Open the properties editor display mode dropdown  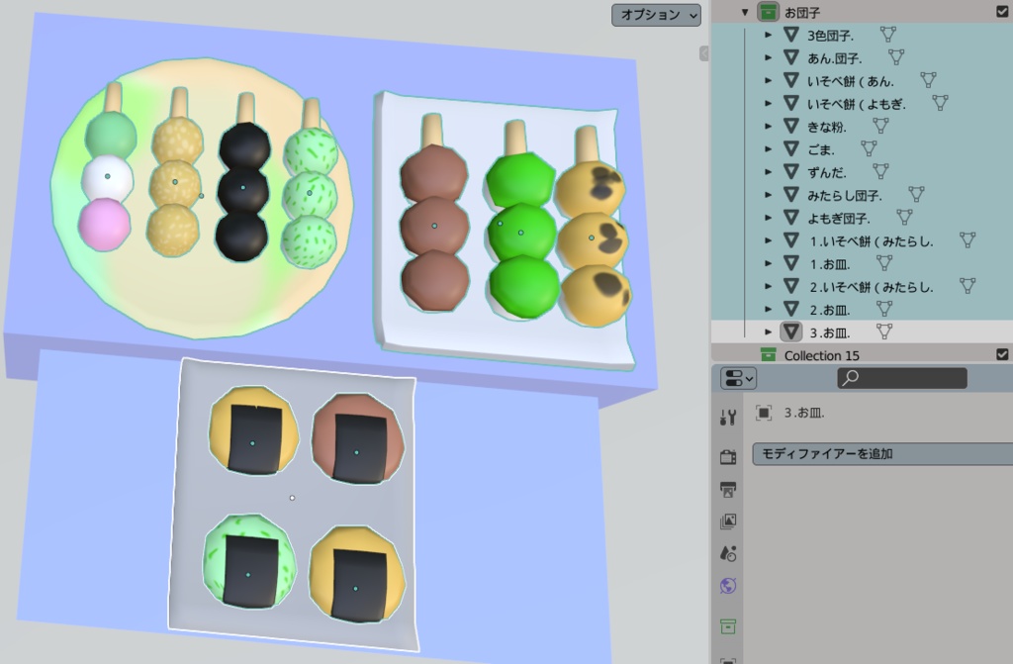738,378
